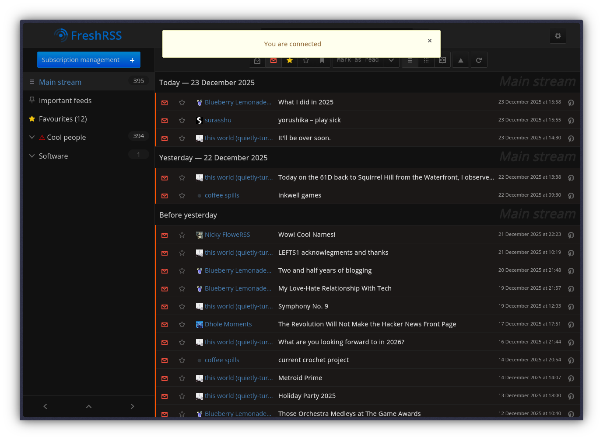Screen dimensions: 603x440
Task: Open the Dhole Moments feed link
Action: point(228,324)
